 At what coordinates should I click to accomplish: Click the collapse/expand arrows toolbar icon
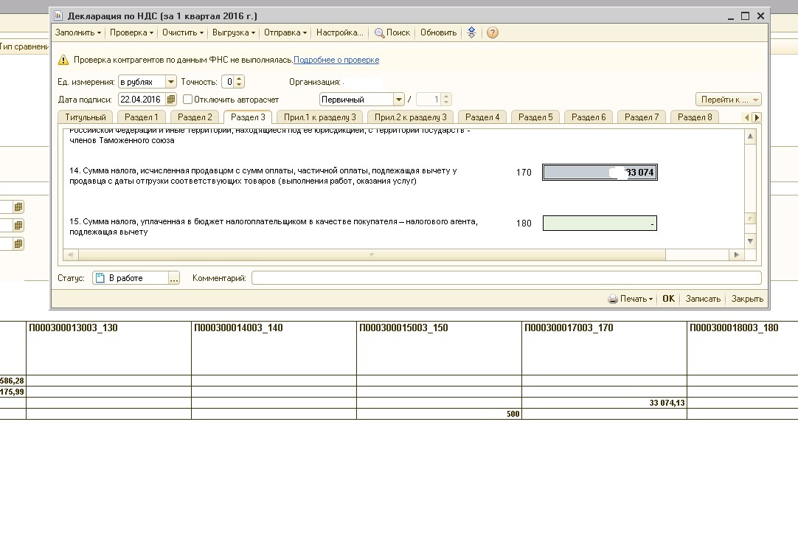pos(472,32)
